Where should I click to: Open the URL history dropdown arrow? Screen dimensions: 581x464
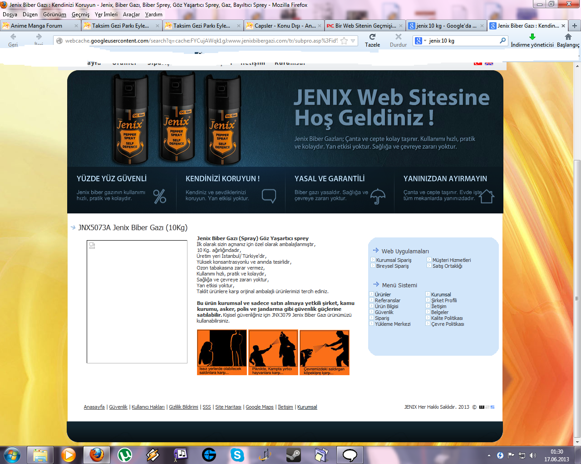coord(353,41)
